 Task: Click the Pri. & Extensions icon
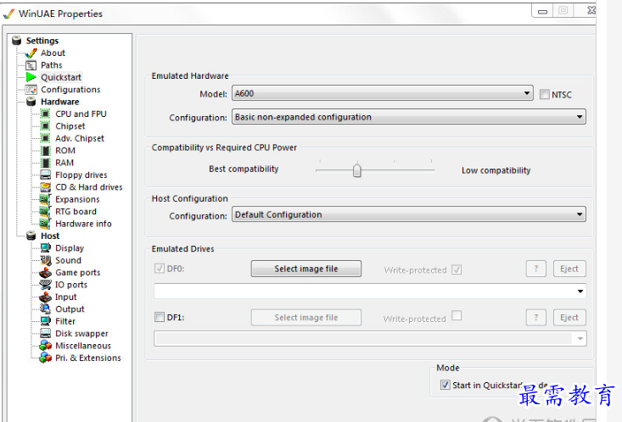tap(46, 358)
